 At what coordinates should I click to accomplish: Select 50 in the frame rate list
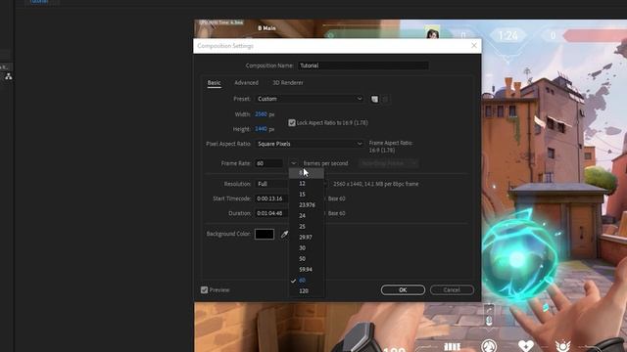tap(307, 259)
